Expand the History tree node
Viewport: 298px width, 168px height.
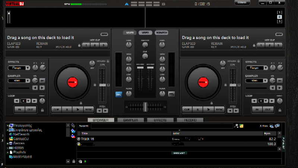click(x=7, y=148)
